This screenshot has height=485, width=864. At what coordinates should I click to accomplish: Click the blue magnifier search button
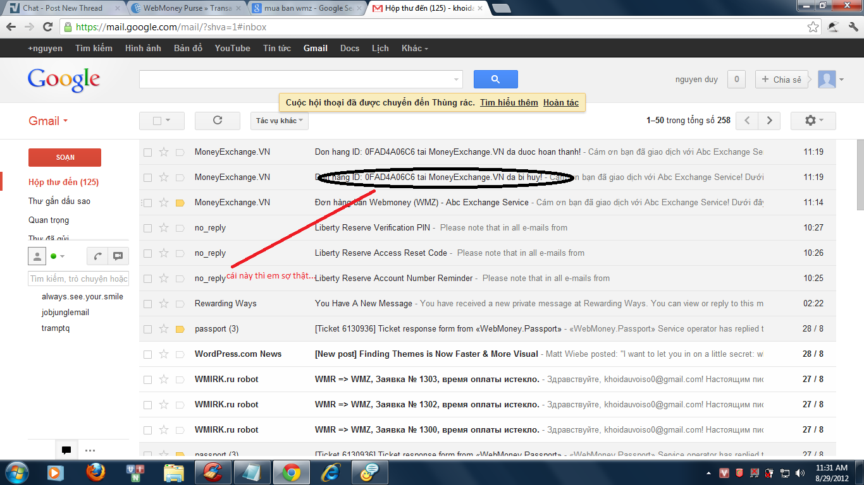tap(496, 79)
